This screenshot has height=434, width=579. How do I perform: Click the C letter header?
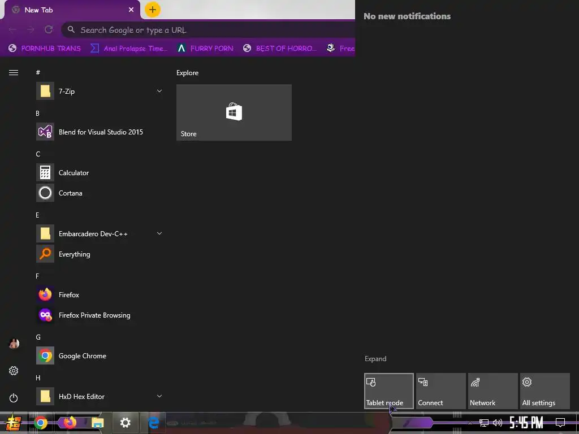[38, 154]
